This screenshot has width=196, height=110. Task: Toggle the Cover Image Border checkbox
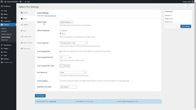coord(60,51)
